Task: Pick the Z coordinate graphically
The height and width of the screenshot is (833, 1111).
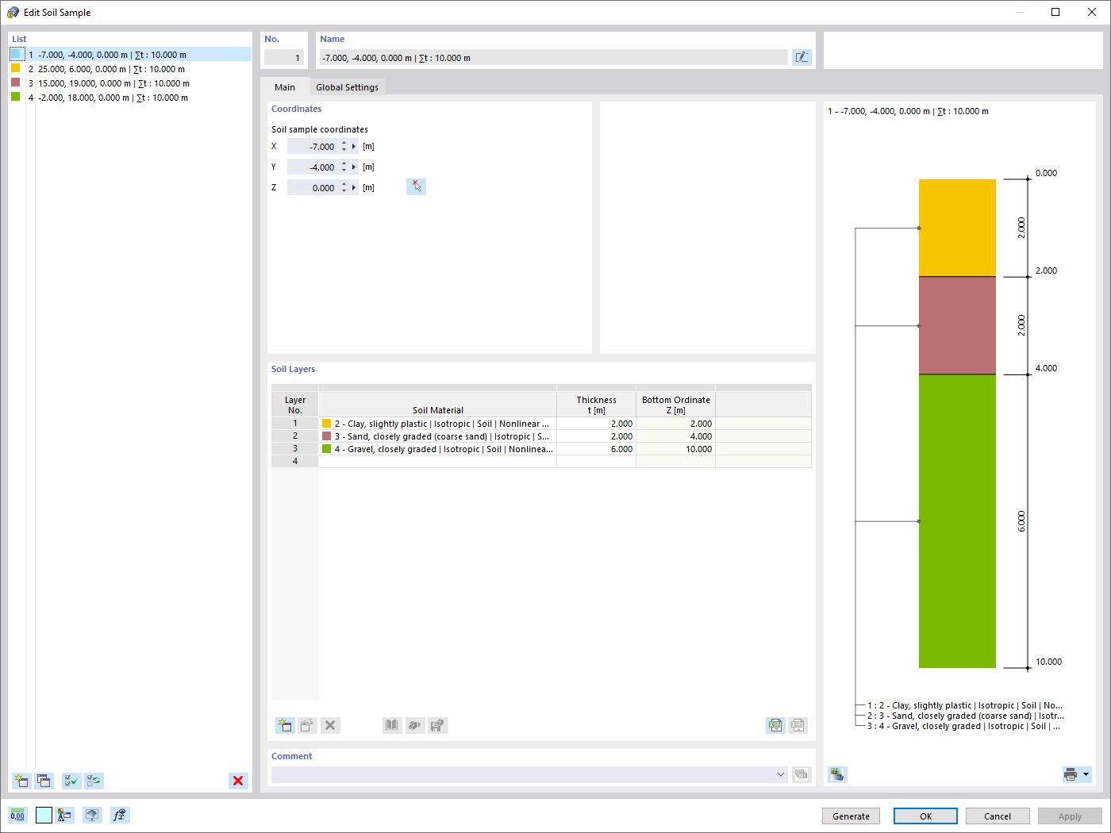Action: coord(416,186)
